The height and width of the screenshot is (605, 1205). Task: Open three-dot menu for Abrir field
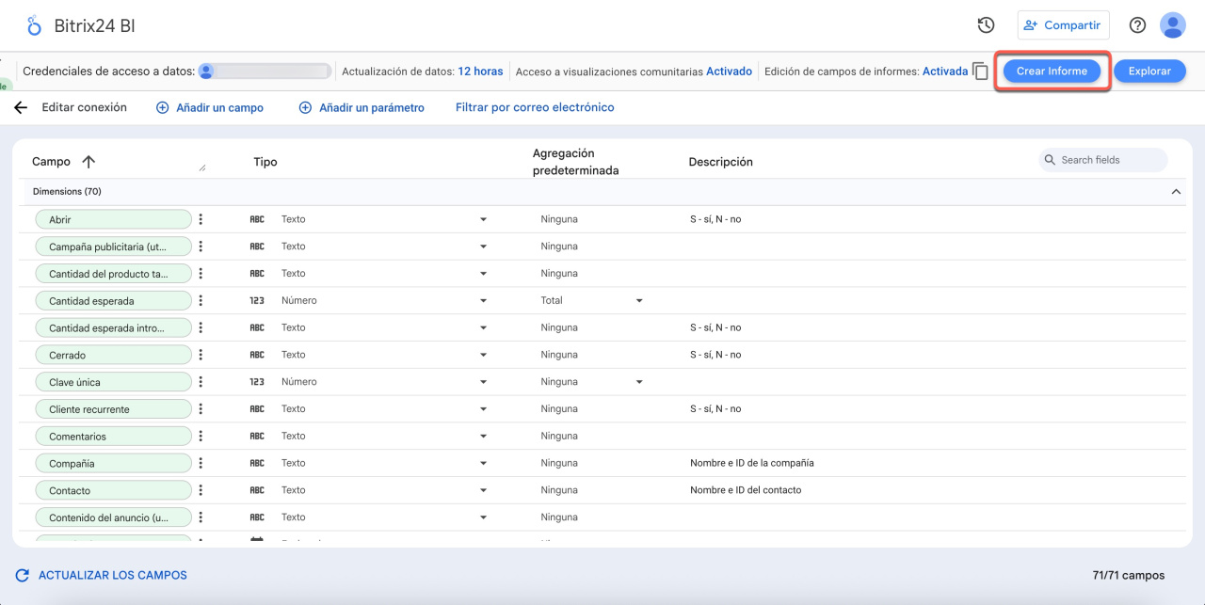tap(201, 219)
